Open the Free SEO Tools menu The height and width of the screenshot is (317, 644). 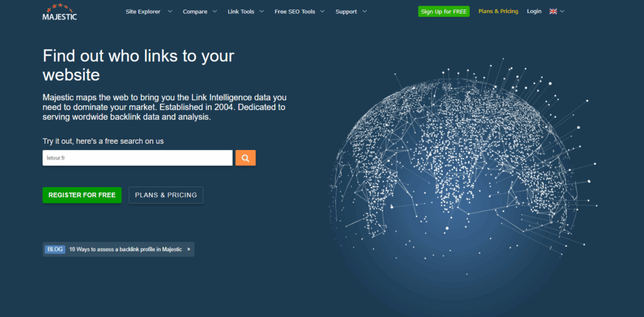point(295,11)
